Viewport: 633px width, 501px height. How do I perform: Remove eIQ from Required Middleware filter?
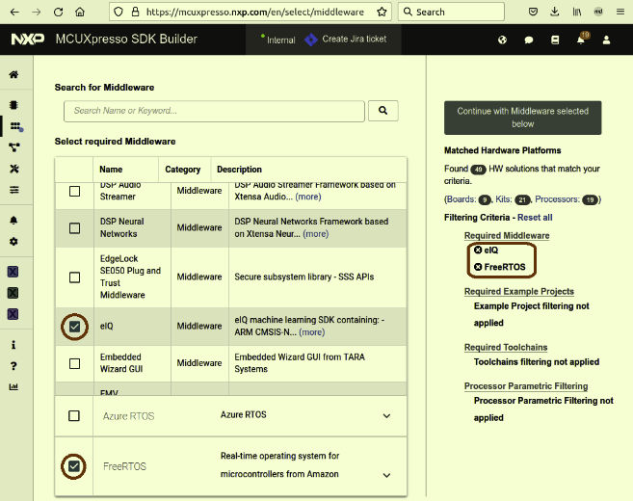[x=478, y=250]
